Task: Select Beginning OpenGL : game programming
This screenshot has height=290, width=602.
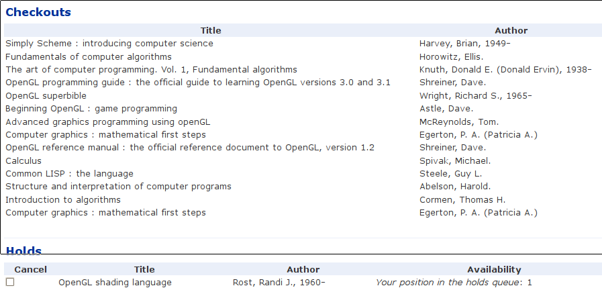Action: click(91, 109)
